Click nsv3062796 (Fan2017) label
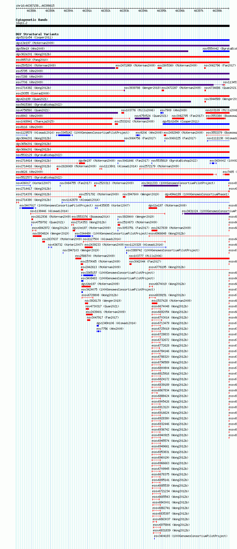The image size is (237, 549). [x=220, y=66]
